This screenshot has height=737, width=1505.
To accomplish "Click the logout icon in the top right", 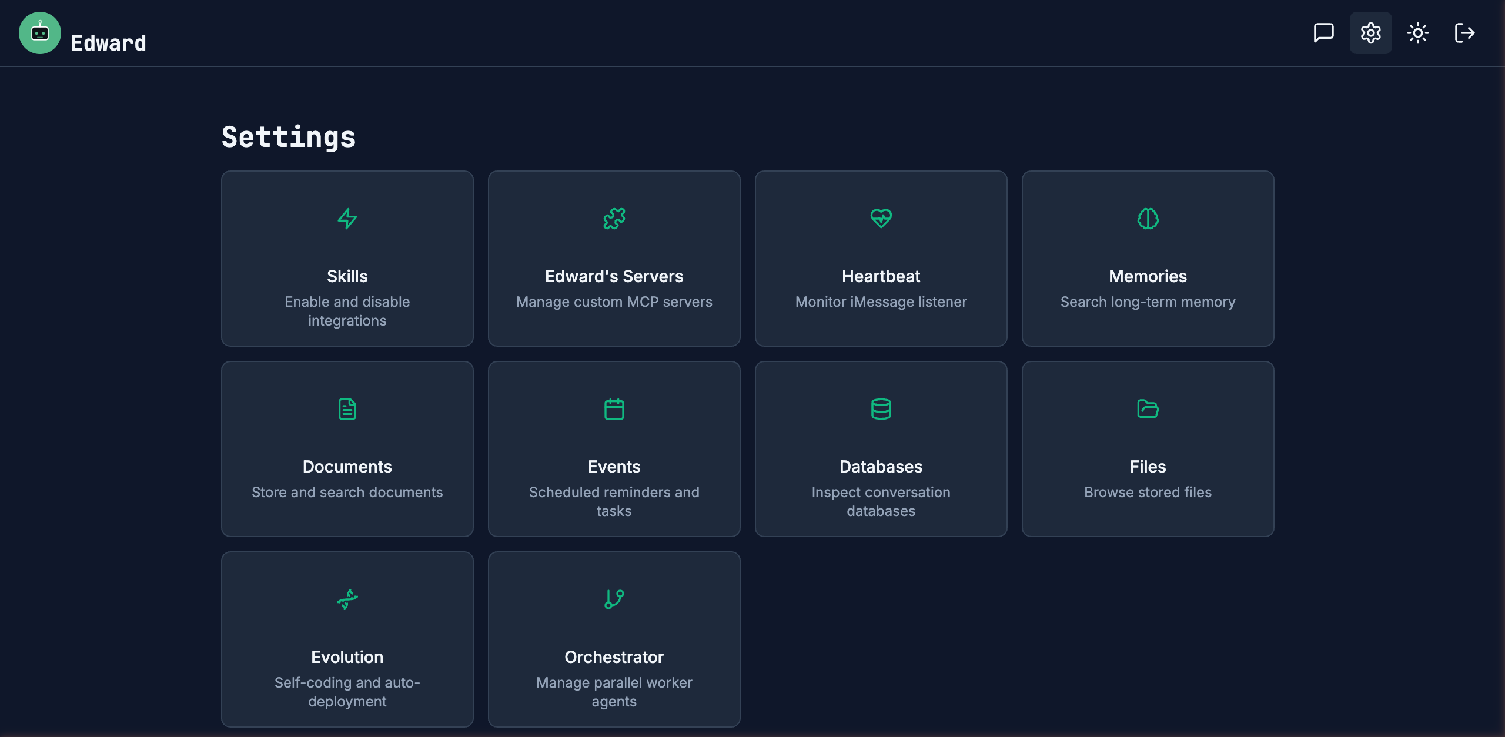I will click(1464, 33).
